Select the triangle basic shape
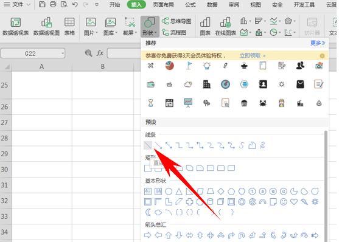Image resolution: width=339 pixels, height=242 pixels. [179, 191]
